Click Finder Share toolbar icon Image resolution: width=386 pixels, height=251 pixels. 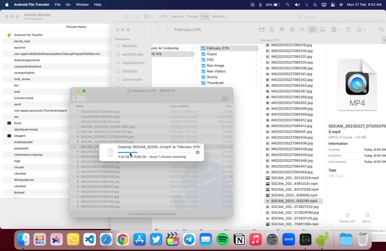point(348,30)
